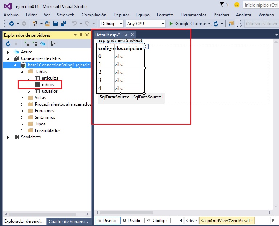Open the dropdown next to New Project icon

pyautogui.click(x=41, y=24)
